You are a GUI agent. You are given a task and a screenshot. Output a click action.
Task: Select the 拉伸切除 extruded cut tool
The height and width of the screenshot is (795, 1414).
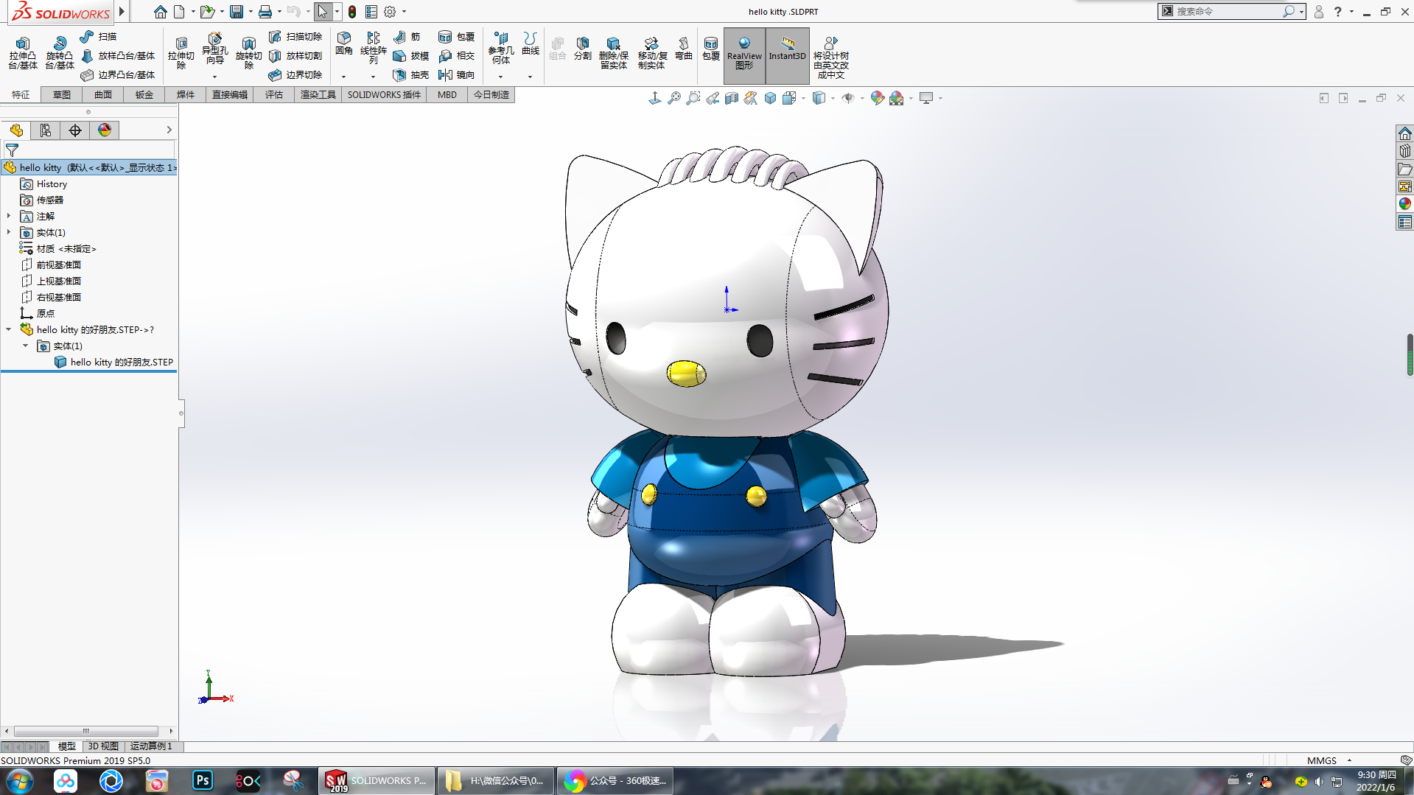click(181, 53)
